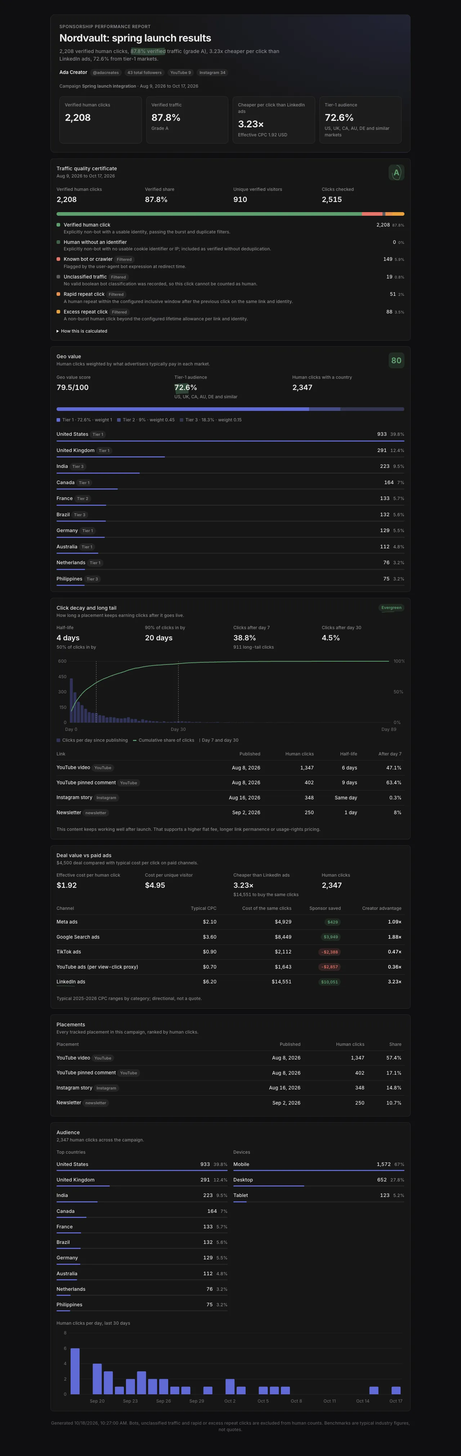This screenshot has height=1456, width=461.
Task: Click the grade A badge in Traffic quality certificate
Action: [396, 172]
